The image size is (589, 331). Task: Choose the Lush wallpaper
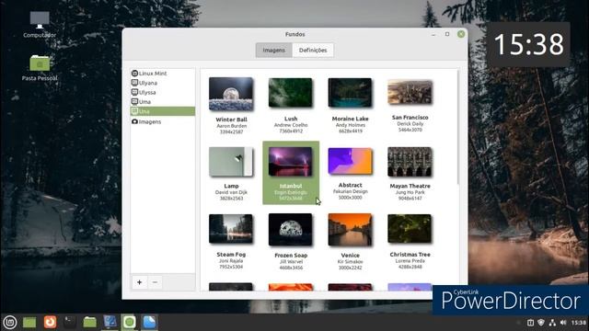pos(291,105)
